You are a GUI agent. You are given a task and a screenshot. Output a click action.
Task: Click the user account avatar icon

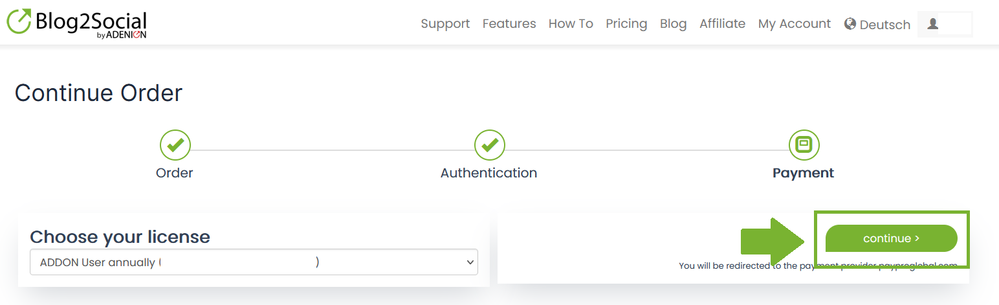coord(932,24)
